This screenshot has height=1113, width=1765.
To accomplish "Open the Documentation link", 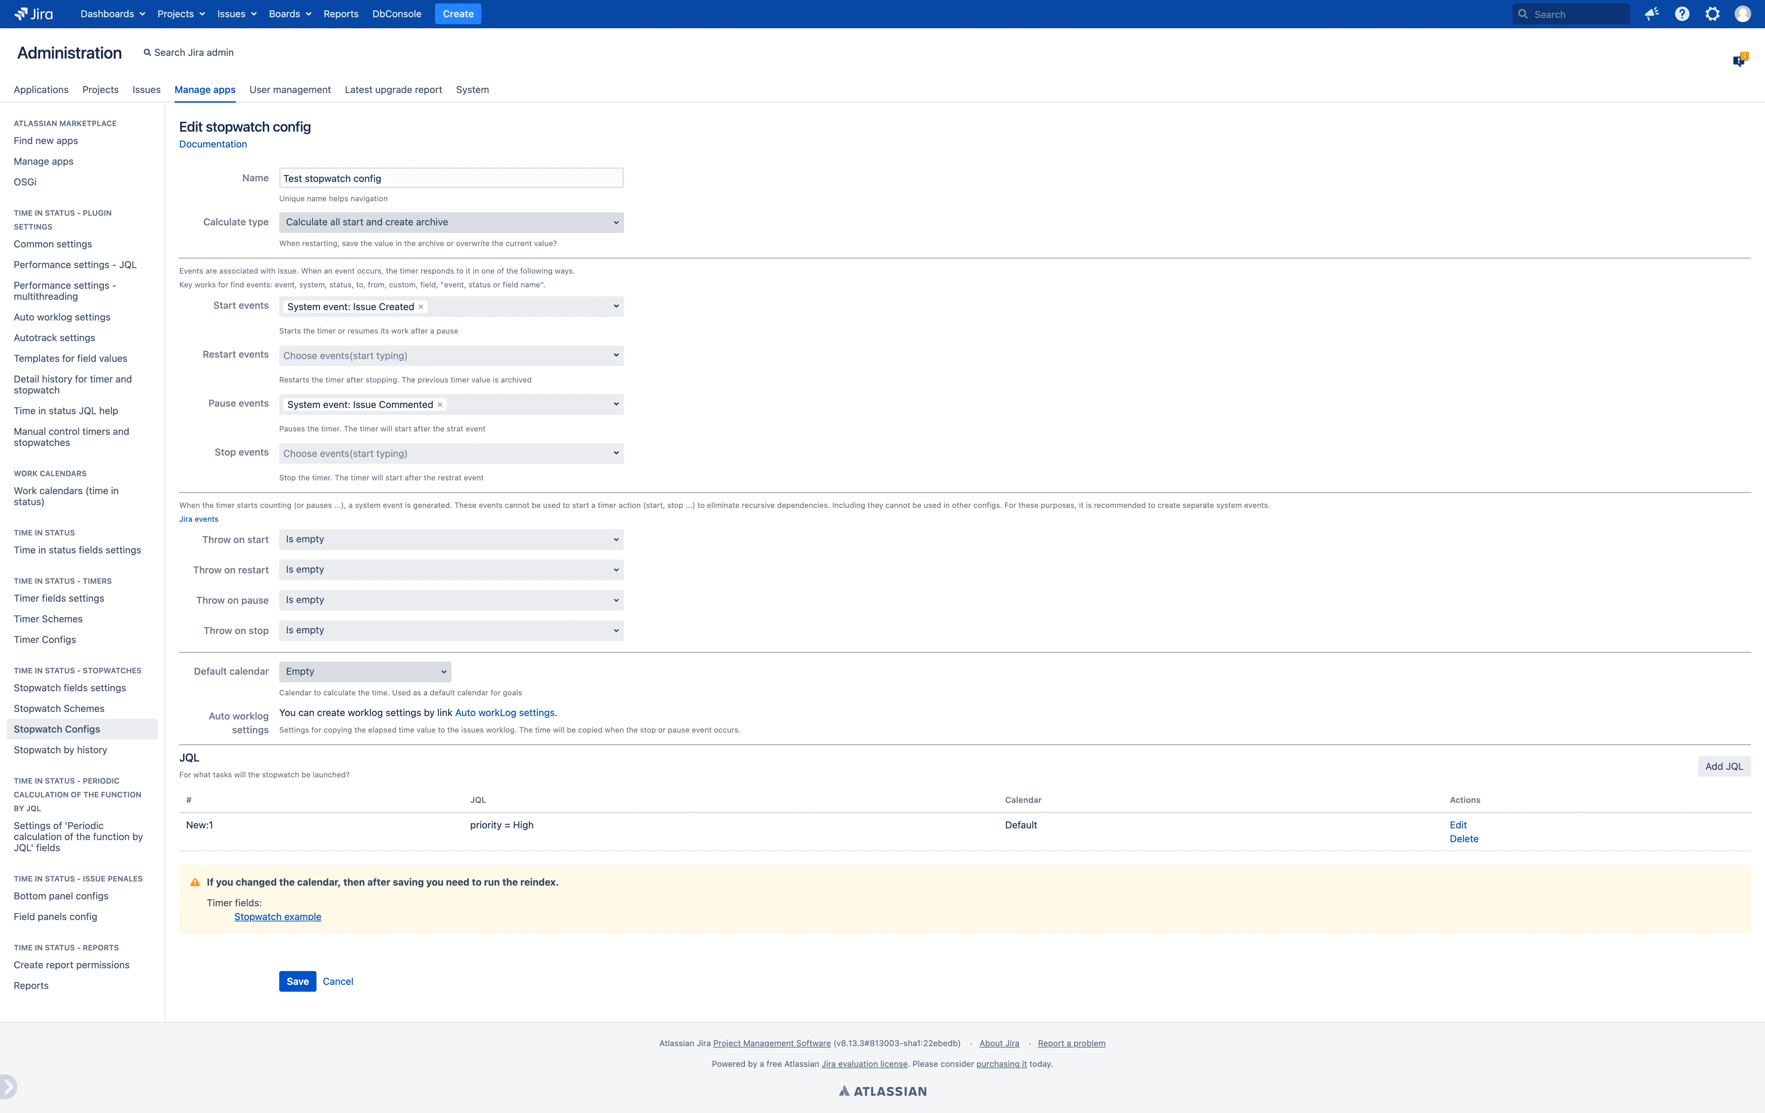I will pos(213,144).
